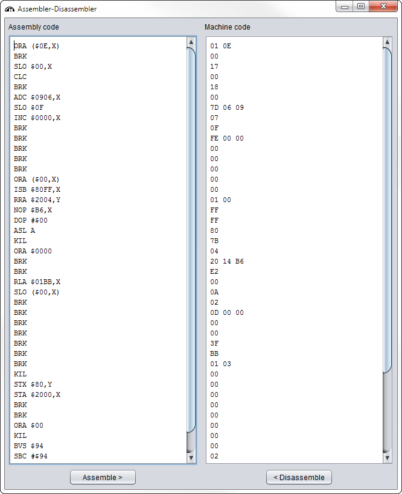Hit down arrow of Machine code scrollbar

pos(388,458)
